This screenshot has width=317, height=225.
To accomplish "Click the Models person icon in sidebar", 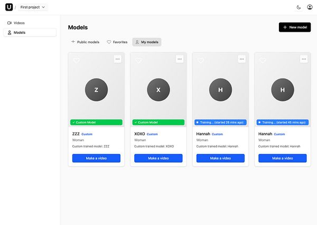I will click(x=10, y=32).
